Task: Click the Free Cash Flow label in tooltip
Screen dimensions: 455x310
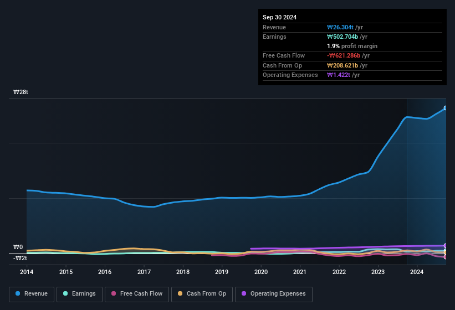Action: point(284,55)
